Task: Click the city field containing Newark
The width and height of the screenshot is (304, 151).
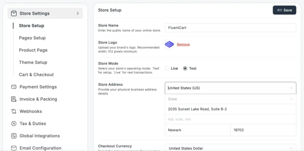Action: [x=198, y=130]
